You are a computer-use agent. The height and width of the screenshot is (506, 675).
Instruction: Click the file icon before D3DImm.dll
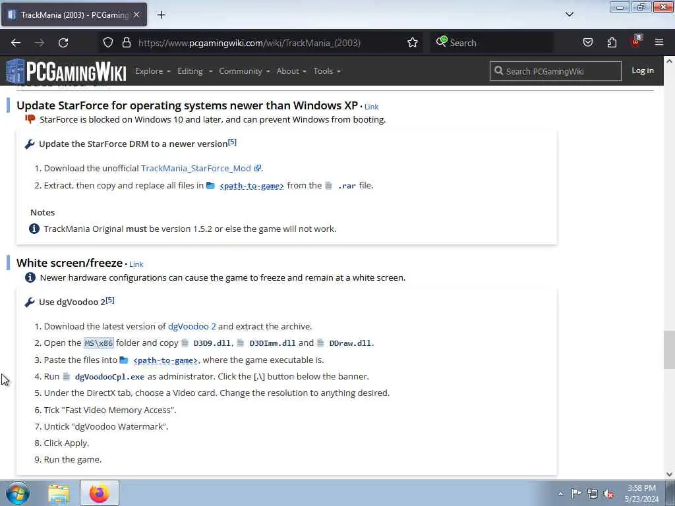[240, 343]
